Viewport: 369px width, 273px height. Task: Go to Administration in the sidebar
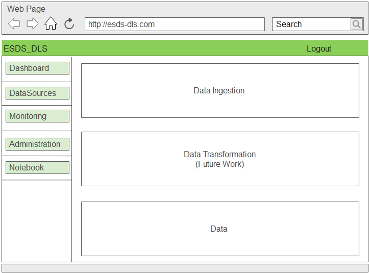point(37,144)
